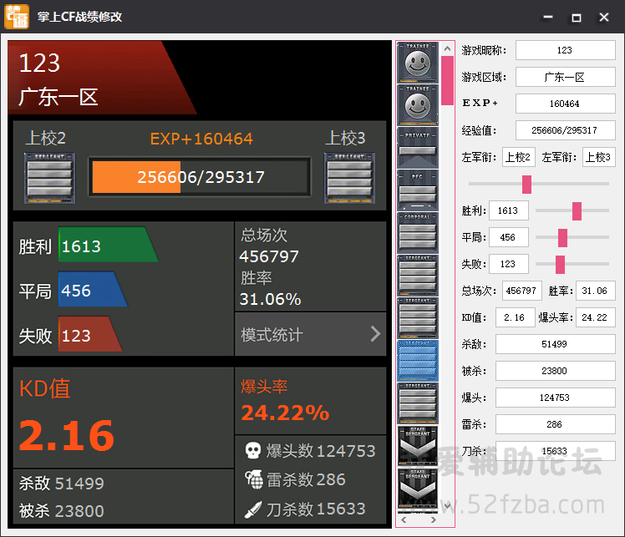
Task: Focus the 游戏区域 region text box
Action: 565,77
